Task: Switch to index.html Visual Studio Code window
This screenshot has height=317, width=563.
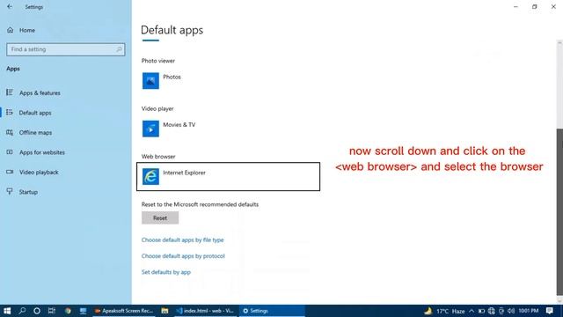Action: pyautogui.click(x=206, y=311)
